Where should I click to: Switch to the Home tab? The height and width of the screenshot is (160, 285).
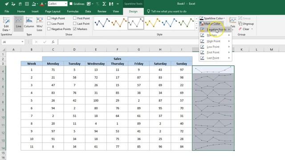point(21,11)
